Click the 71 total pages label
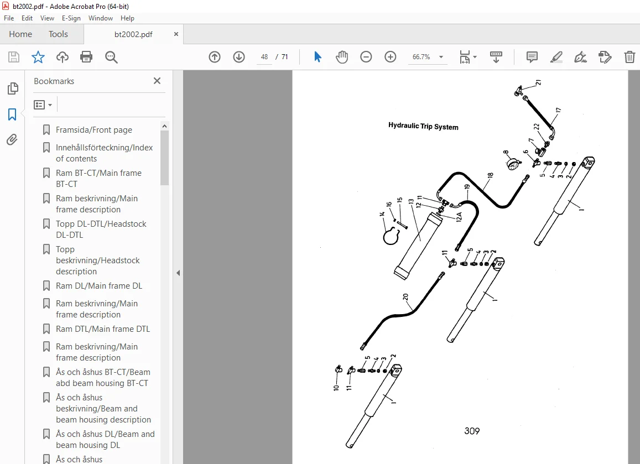640x464 pixels. click(x=284, y=57)
